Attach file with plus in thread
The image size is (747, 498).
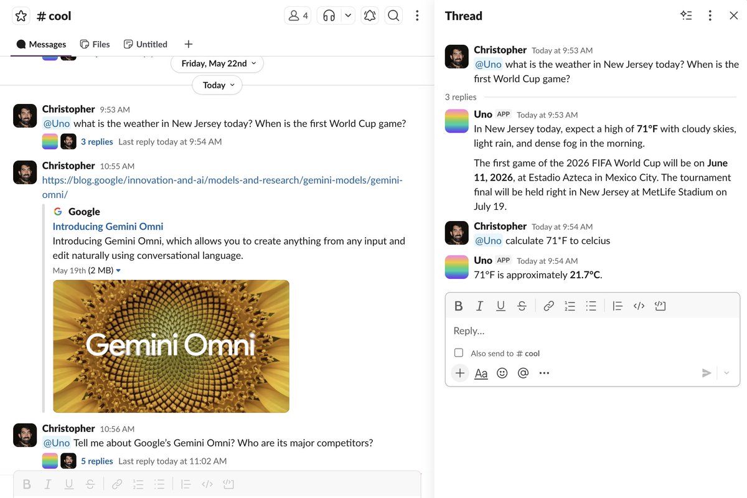[x=459, y=373]
